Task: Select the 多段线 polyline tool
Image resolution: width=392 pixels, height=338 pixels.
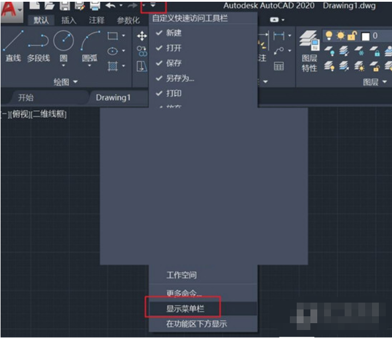Action: tap(38, 47)
